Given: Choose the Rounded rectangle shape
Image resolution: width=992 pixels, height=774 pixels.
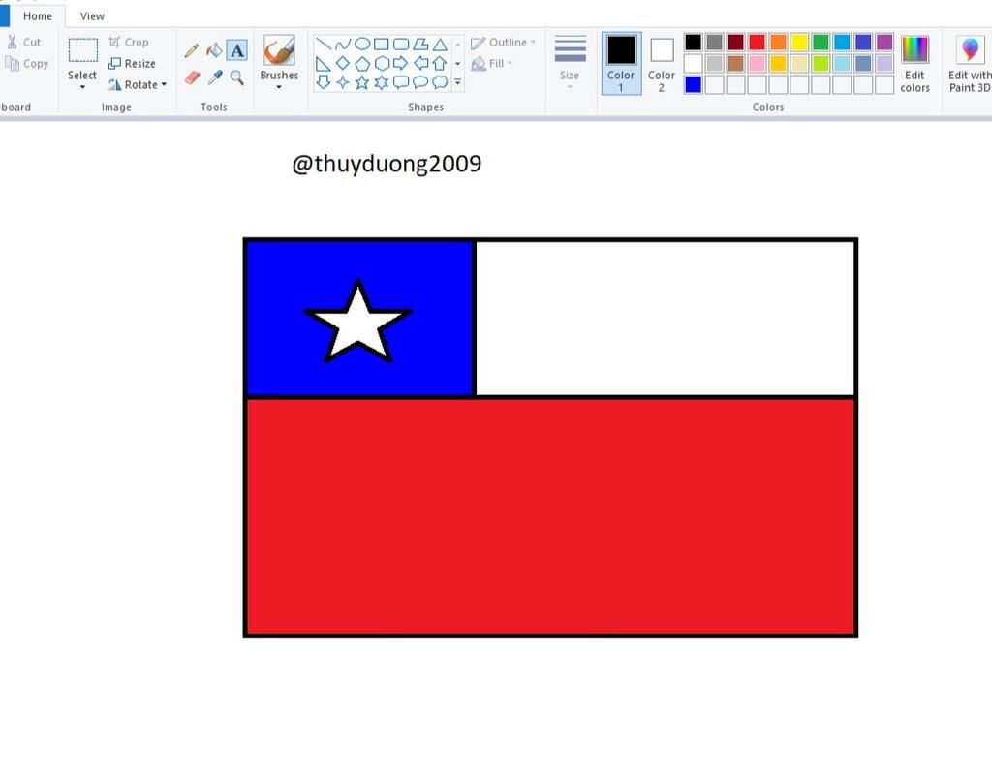Looking at the screenshot, I should coord(401,44).
